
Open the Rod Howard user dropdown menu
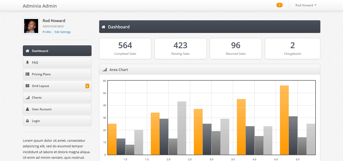[x=306, y=5]
